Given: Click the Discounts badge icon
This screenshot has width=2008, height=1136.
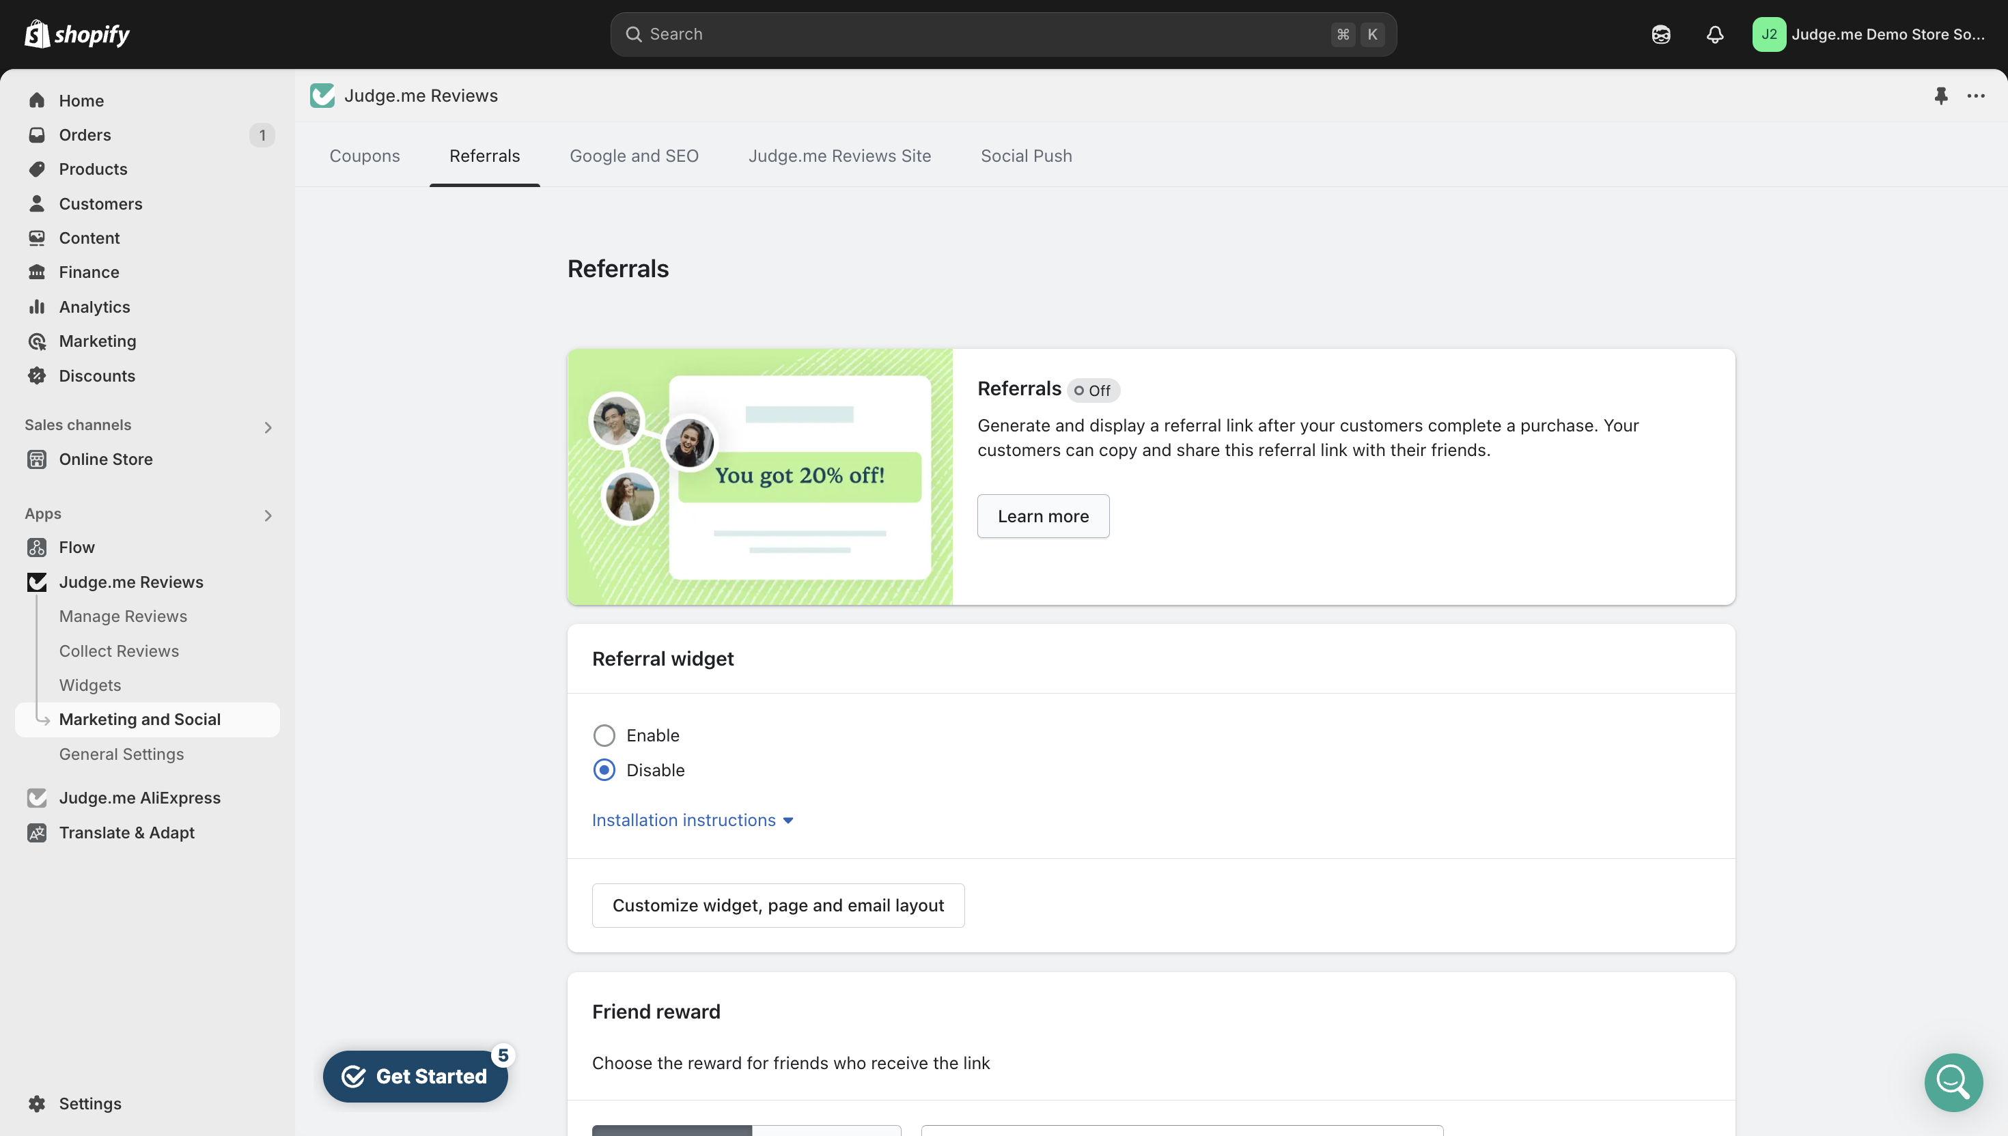Looking at the screenshot, I should coord(37,375).
